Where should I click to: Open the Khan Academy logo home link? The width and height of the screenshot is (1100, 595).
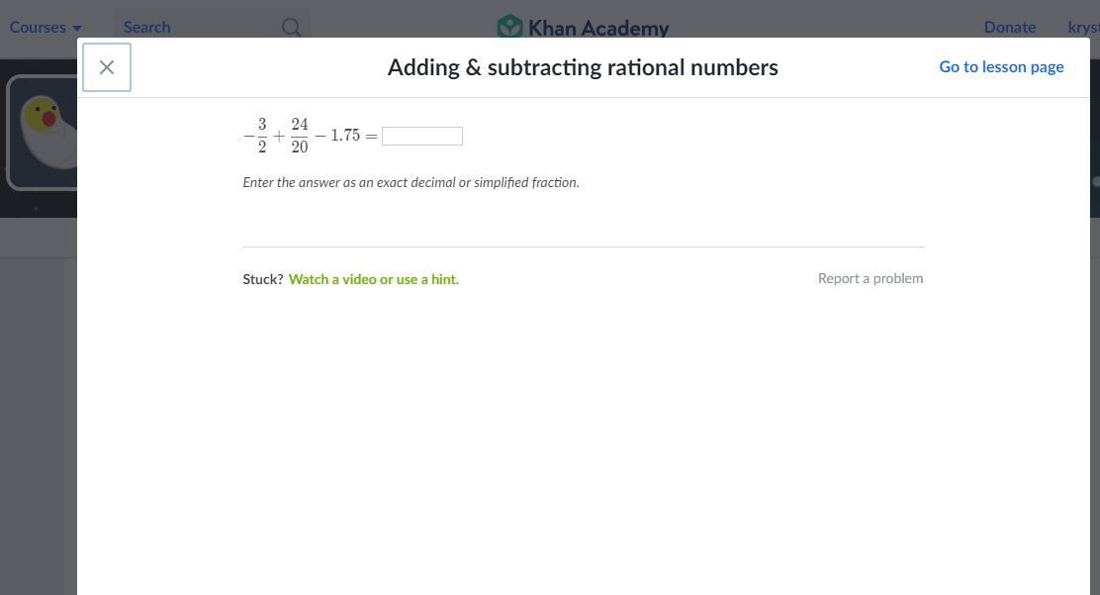pyautogui.click(x=583, y=28)
